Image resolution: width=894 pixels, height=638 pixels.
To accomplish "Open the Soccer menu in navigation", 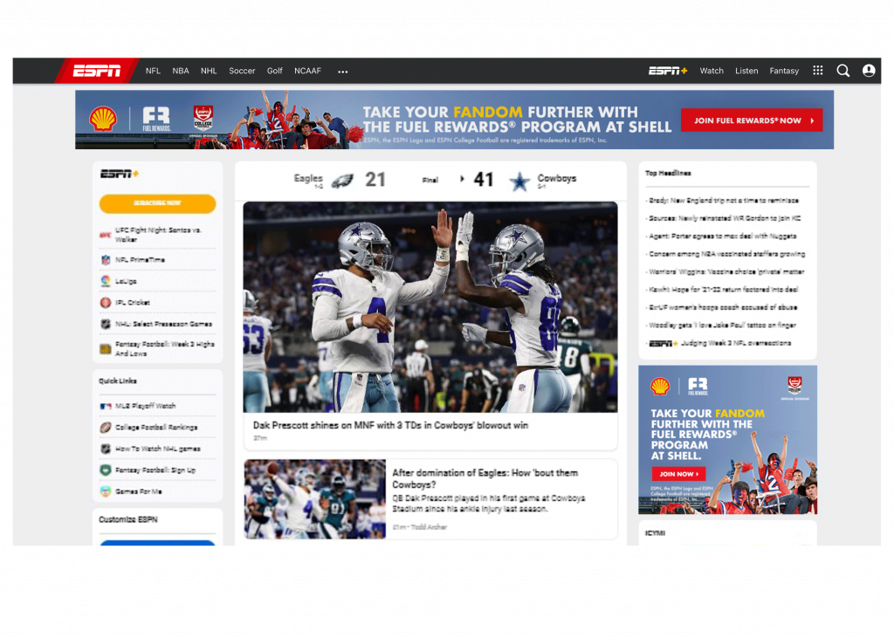I will coord(242,71).
